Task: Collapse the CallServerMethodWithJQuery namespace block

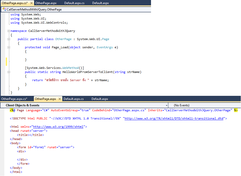Action: pos(9,31)
